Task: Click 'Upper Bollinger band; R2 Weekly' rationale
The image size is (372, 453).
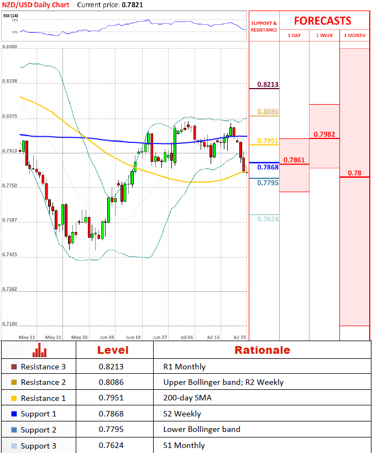Action: (x=223, y=382)
